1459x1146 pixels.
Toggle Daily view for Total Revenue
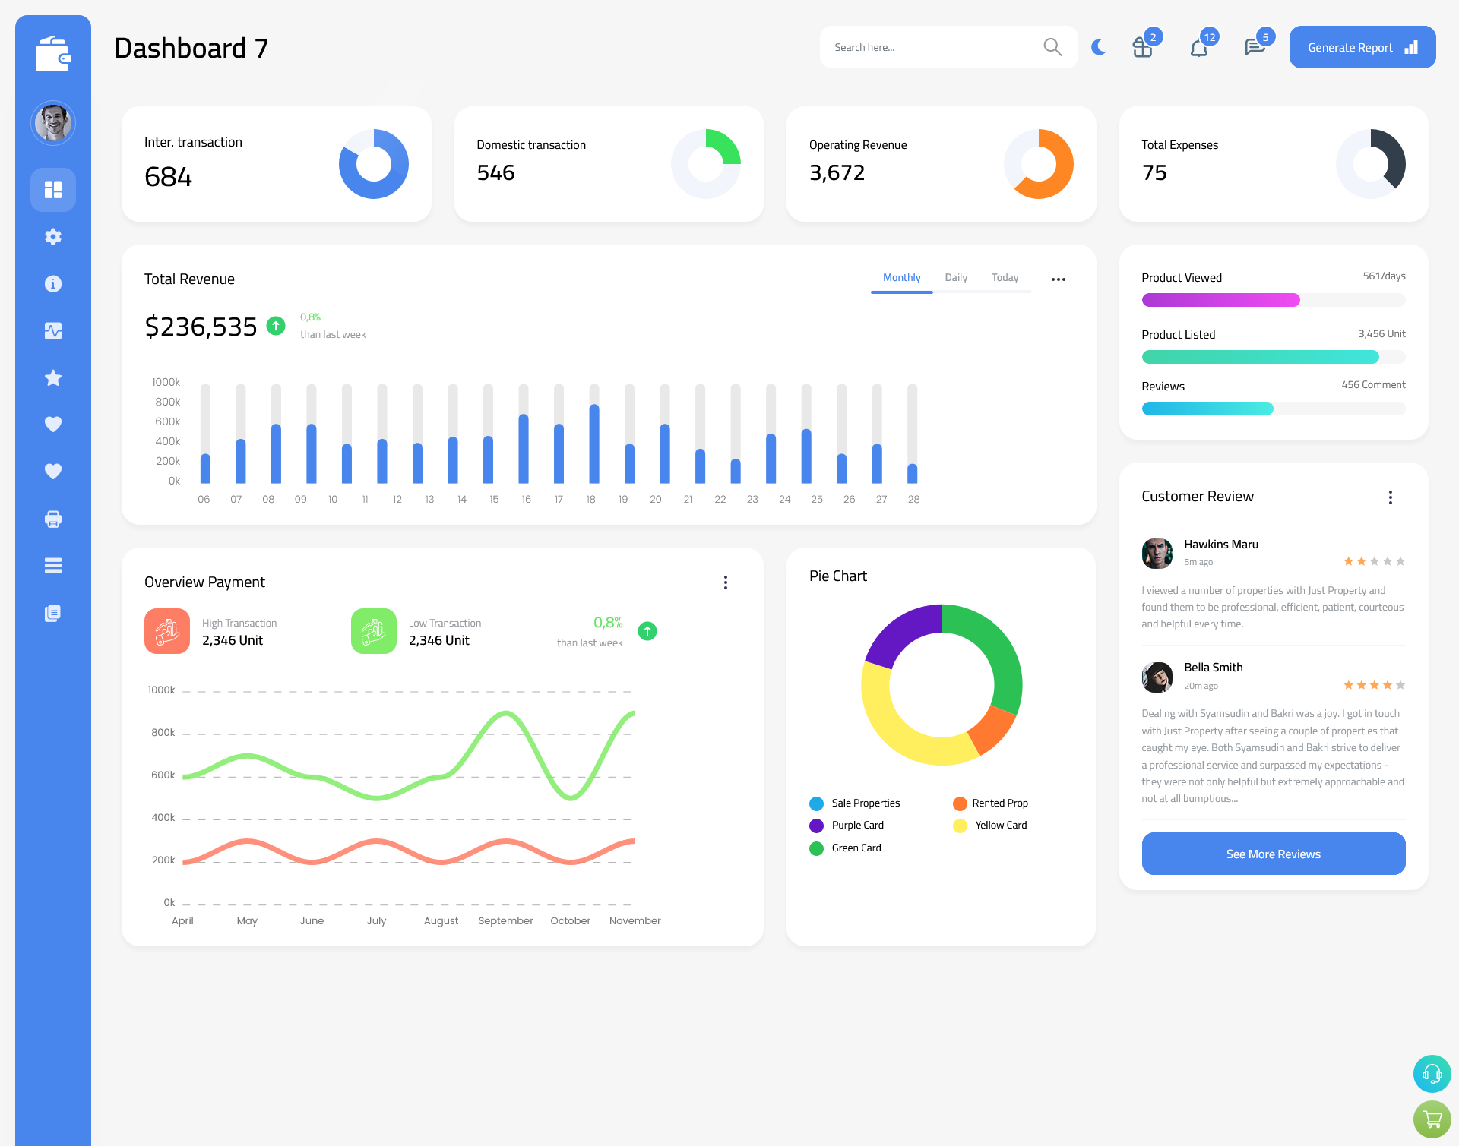coord(956,278)
